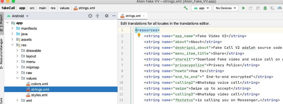Run the app with the green play icon
Image resolution: width=283 pixels, height=104 pixels.
244,8
